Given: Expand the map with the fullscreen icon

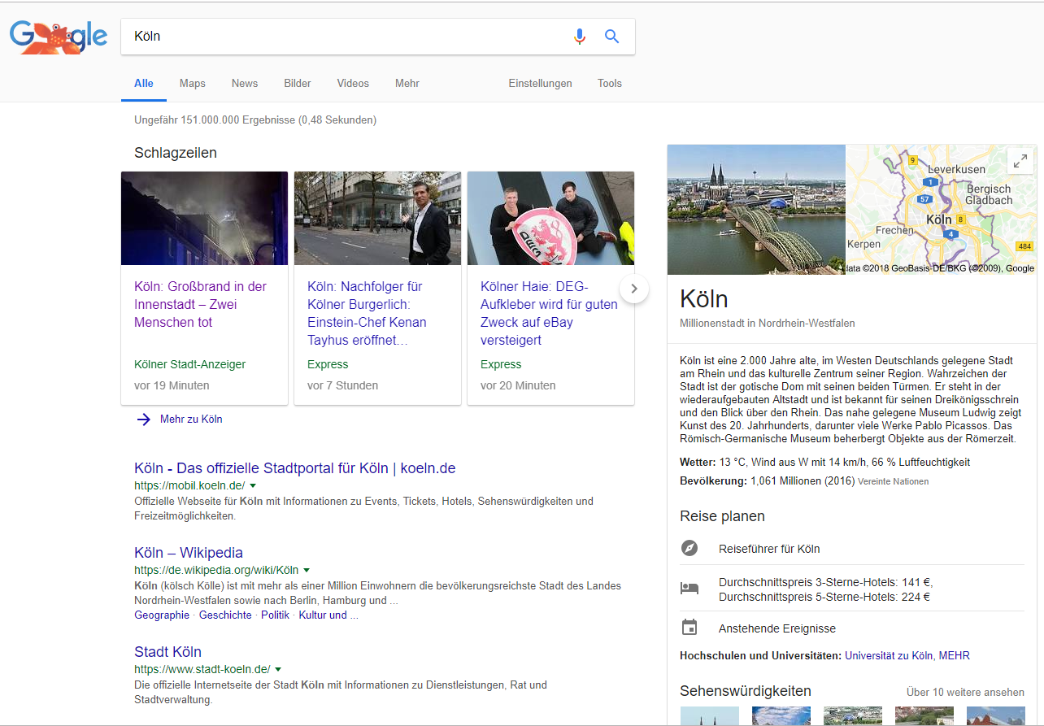Looking at the screenshot, I should [x=1020, y=161].
